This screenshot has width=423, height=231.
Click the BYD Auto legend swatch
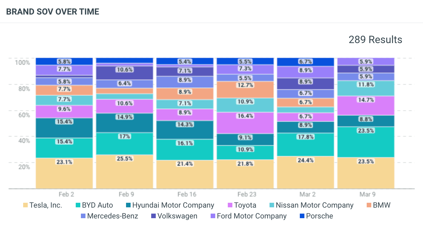[x=78, y=205]
